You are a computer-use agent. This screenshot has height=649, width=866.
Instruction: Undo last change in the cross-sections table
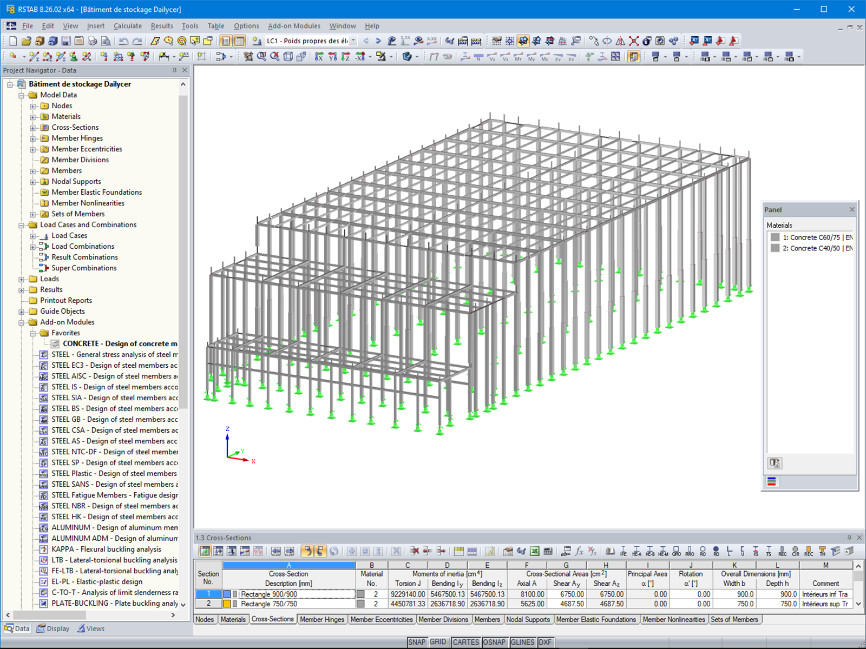click(x=306, y=551)
